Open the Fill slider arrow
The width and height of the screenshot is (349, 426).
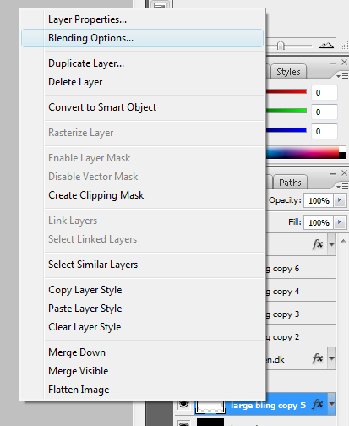click(340, 222)
